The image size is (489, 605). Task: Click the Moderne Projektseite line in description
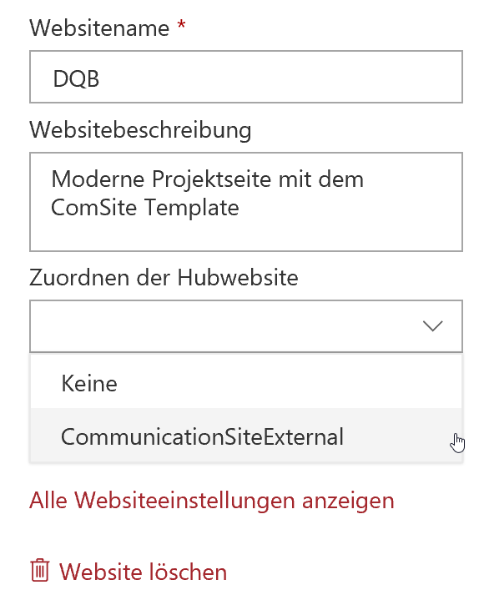[x=207, y=179]
